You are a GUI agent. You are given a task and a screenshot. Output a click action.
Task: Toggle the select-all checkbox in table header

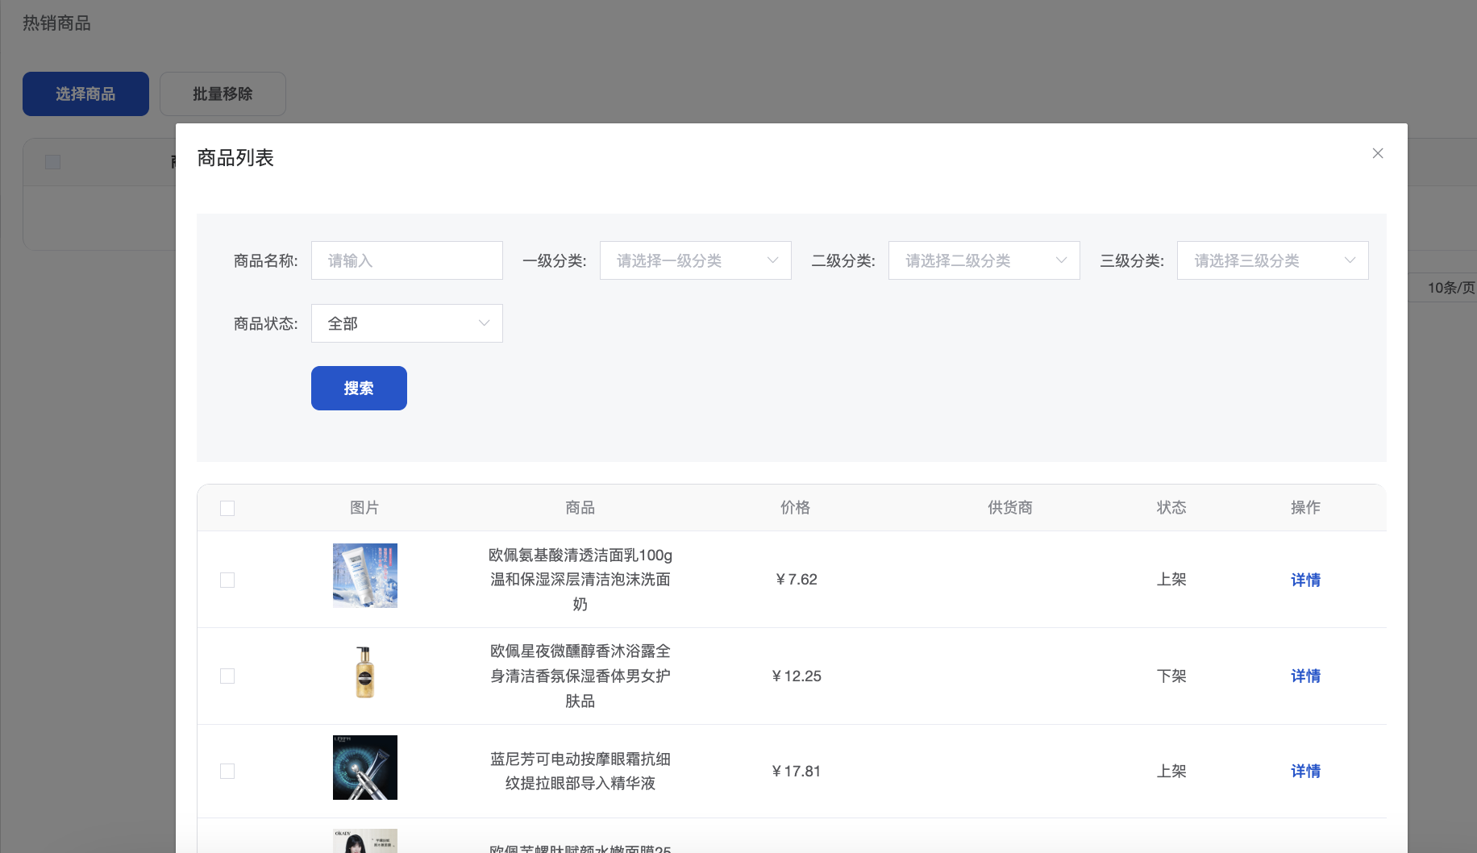point(227,508)
